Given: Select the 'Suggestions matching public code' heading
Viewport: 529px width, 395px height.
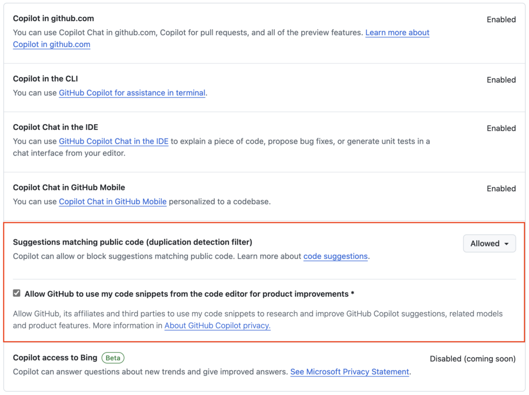Looking at the screenshot, I should [x=133, y=242].
